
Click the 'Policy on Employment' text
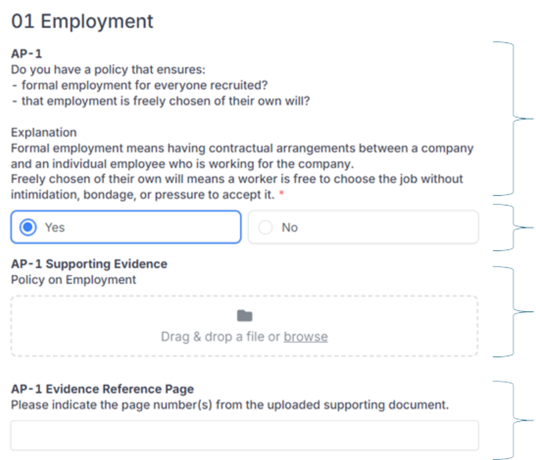[x=74, y=280]
